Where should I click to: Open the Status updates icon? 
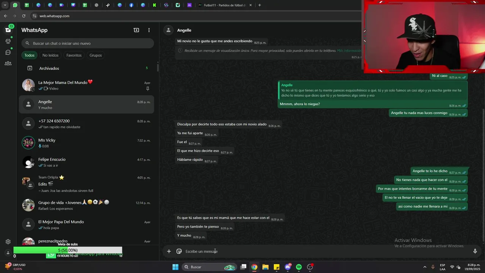[x=8, y=41]
